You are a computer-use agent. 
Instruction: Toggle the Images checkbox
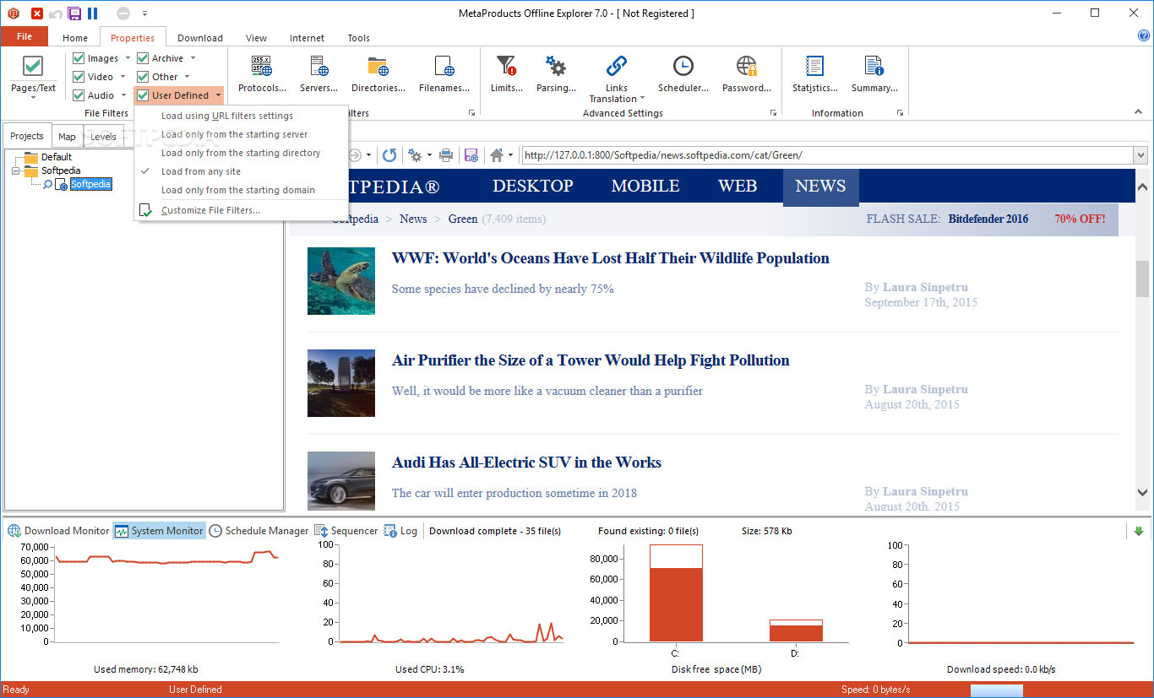[79, 58]
